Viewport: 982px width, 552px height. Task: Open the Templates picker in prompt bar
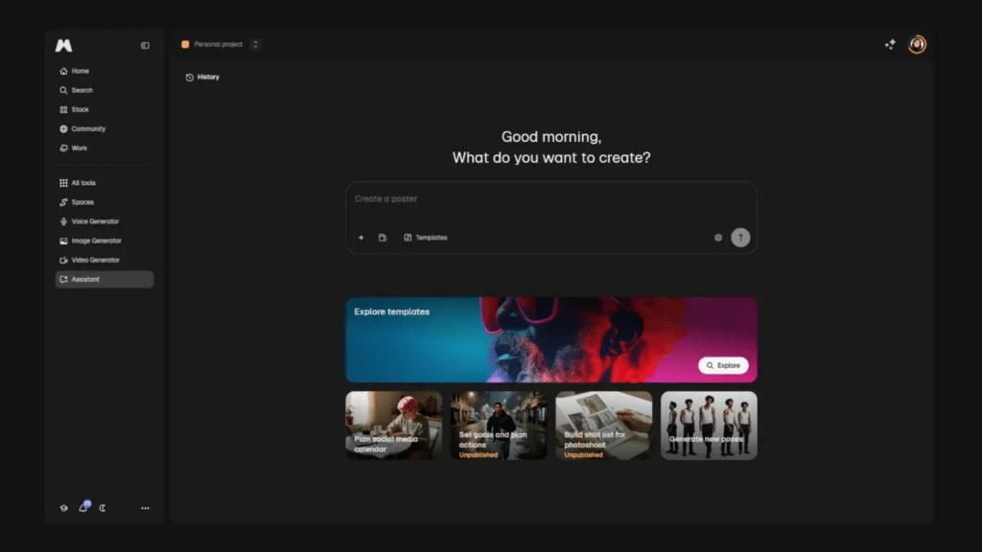point(426,237)
